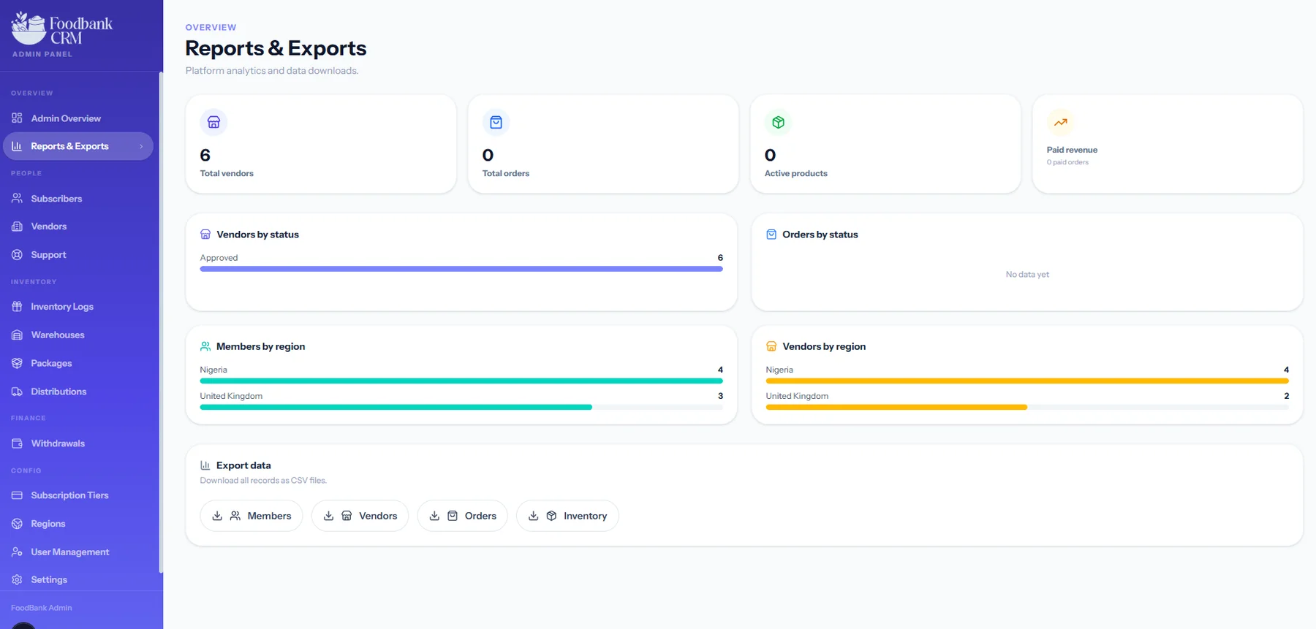Click the United Kingdom members progress bar
The image size is (1316, 629).
click(461, 407)
